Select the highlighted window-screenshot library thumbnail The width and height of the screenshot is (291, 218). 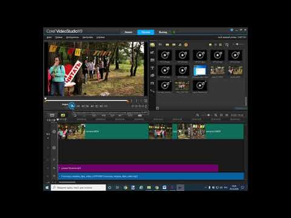tap(200, 71)
